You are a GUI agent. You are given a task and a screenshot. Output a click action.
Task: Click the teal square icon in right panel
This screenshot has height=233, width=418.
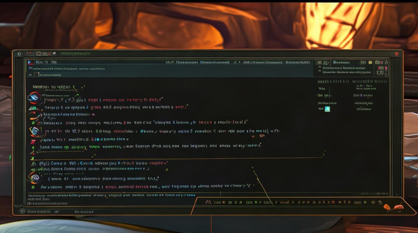coord(327,109)
